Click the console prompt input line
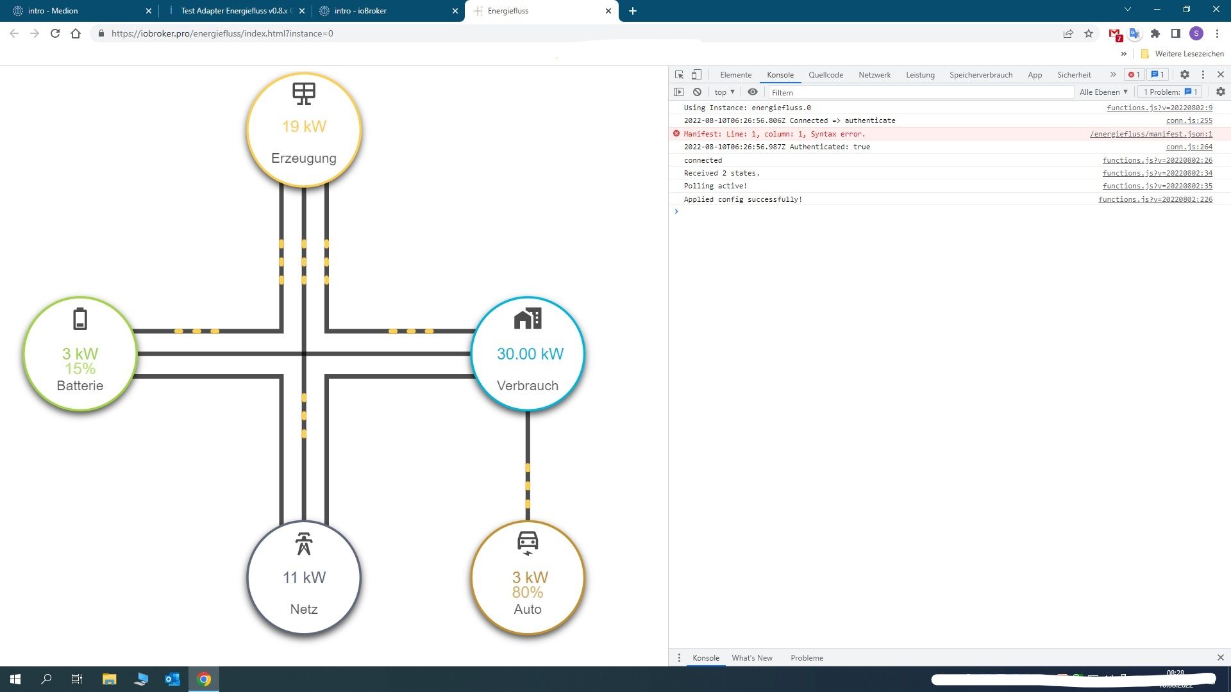Image resolution: width=1231 pixels, height=692 pixels. (949, 211)
